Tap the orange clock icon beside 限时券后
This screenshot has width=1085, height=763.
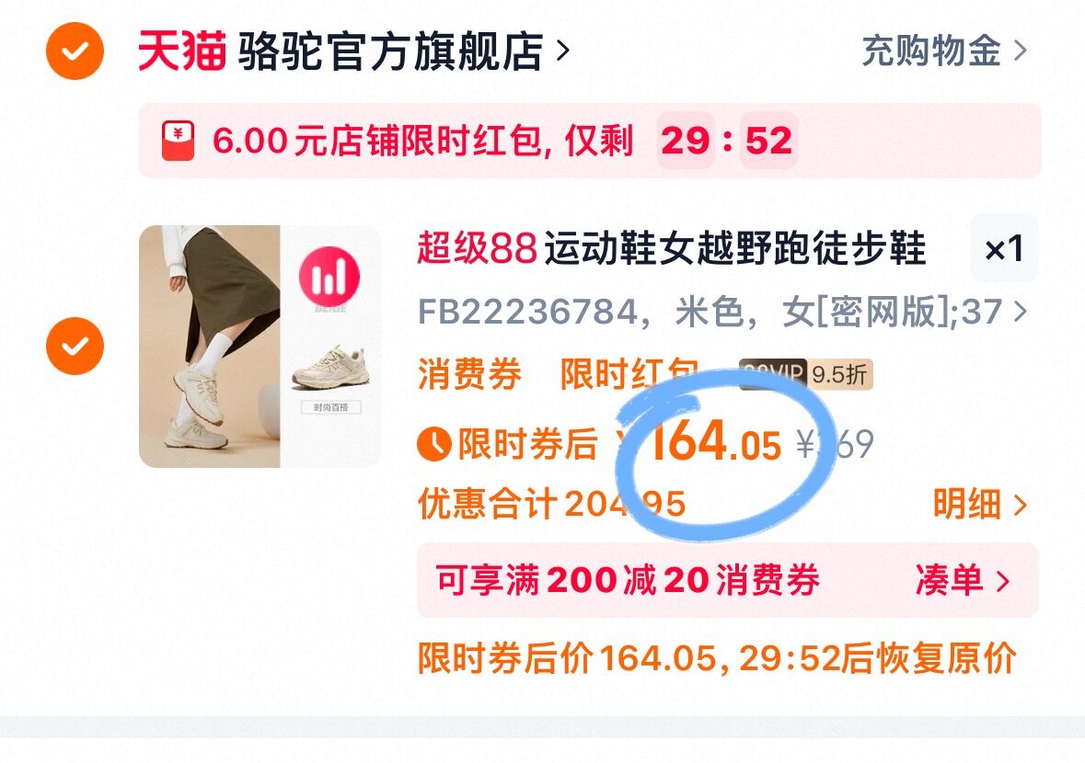[x=434, y=444]
